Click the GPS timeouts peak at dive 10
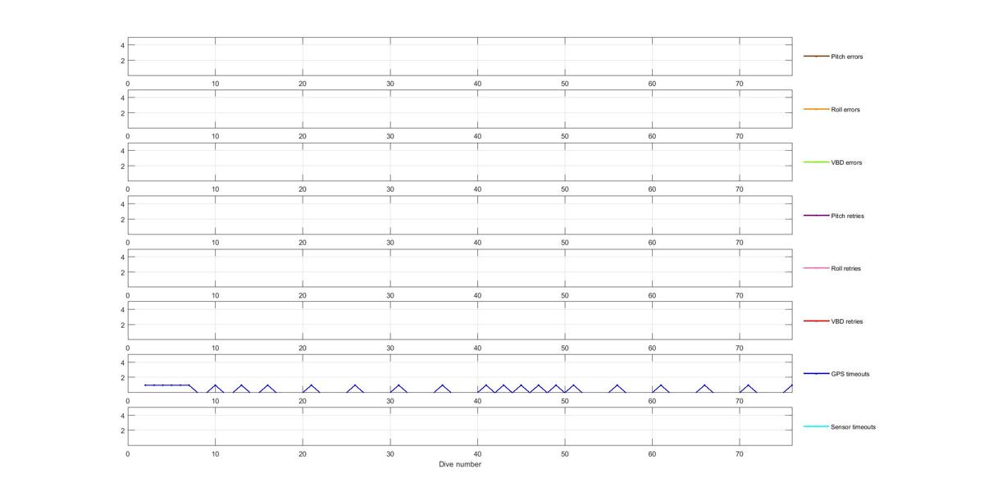This screenshot has height=501, width=984. click(x=215, y=385)
